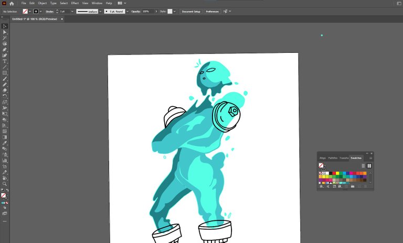Open the 5 pt. Round brush dropdown
The width and height of the screenshot is (403, 243).
127,12
